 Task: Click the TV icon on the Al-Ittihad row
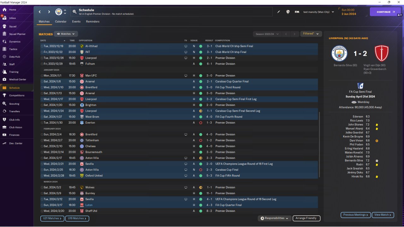186,46
